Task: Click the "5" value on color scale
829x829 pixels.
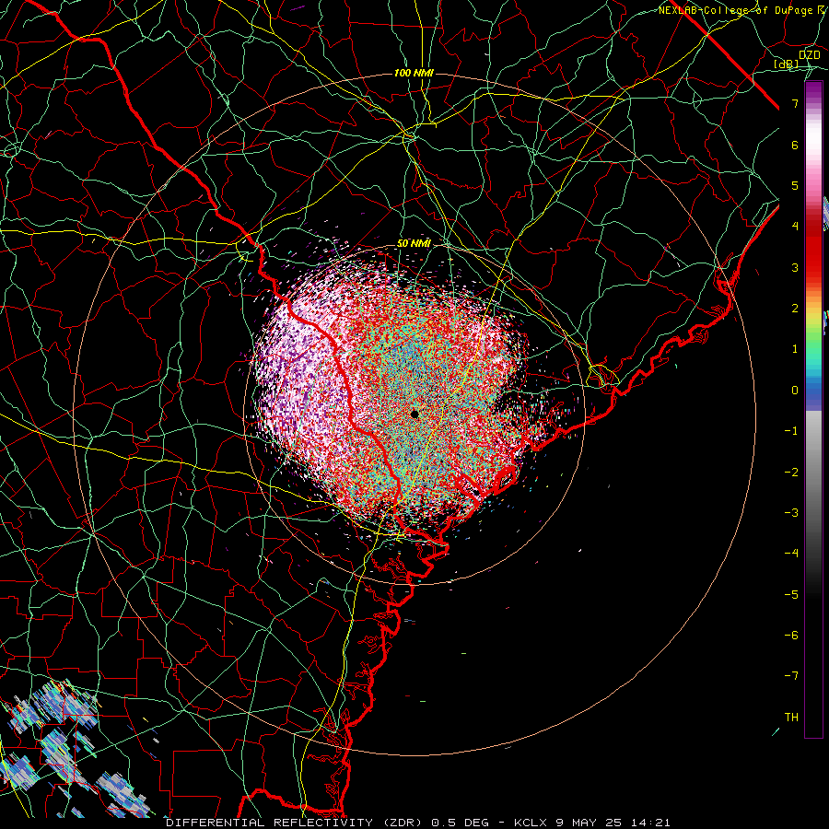Action: coord(795,185)
